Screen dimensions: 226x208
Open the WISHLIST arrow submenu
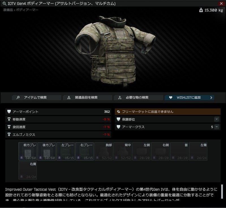pyautogui.click(x=211, y=98)
